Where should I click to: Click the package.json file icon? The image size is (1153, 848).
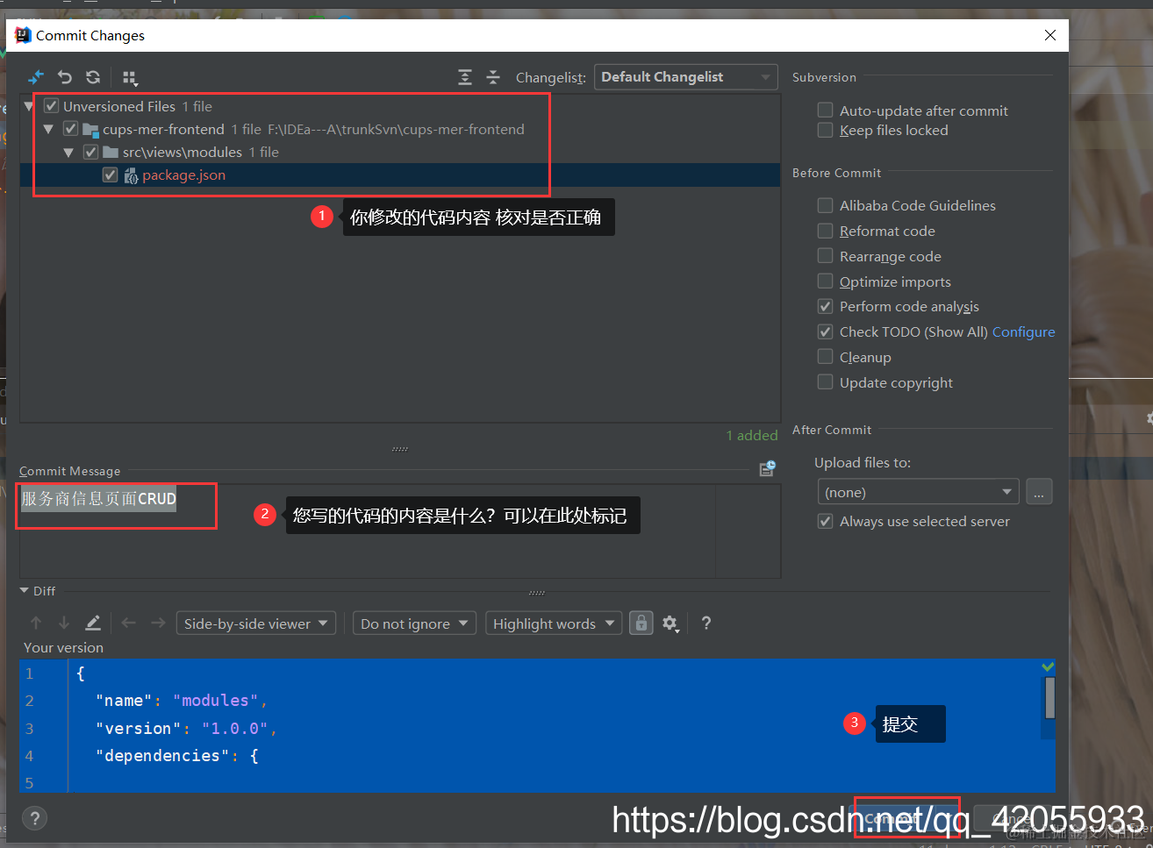pyautogui.click(x=131, y=175)
